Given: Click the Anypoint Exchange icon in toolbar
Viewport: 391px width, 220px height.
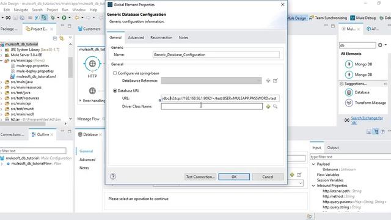Looking at the screenshot, I should click(x=8, y=18).
